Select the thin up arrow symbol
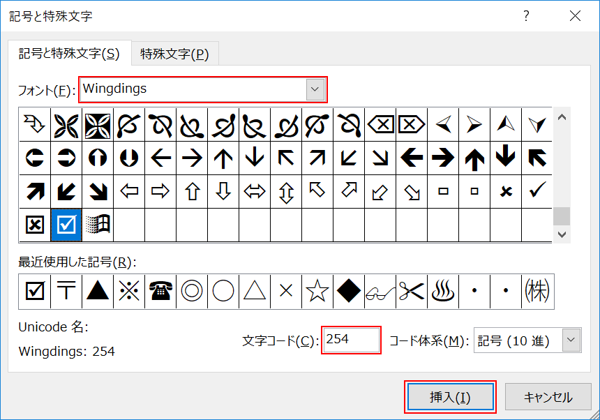Image resolution: width=600 pixels, height=420 pixels. click(x=223, y=158)
